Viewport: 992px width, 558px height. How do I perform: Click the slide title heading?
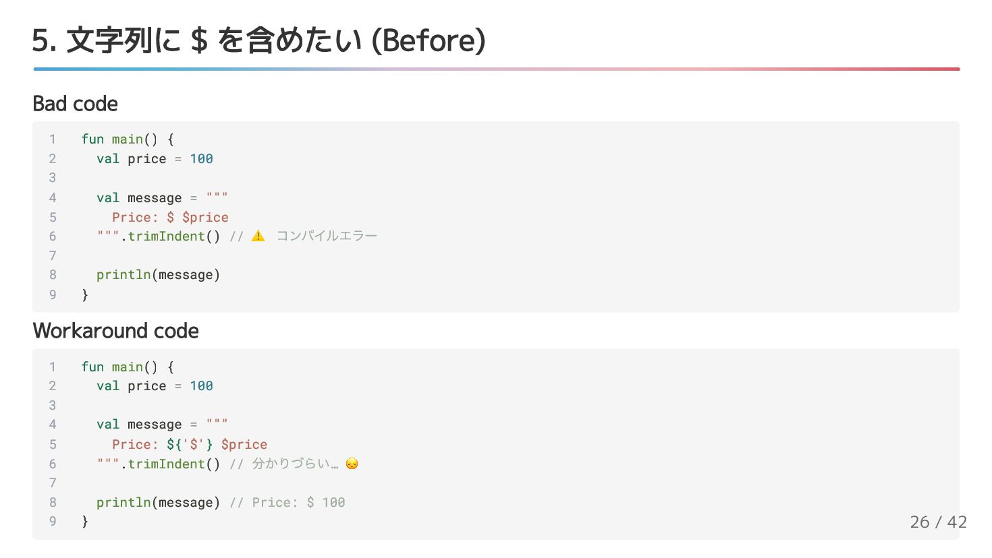[x=259, y=40]
